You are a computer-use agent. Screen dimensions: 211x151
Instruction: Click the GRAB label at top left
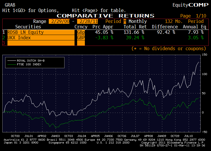coord(10,5)
